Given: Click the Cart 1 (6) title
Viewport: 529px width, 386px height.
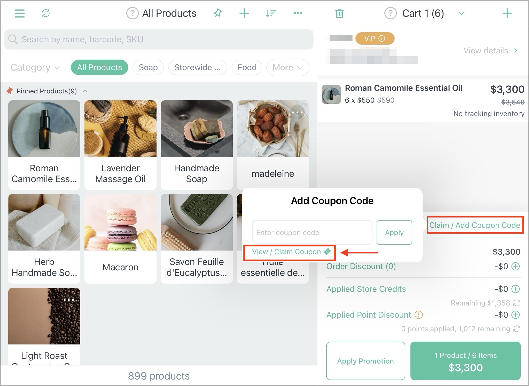Looking at the screenshot, I should (x=423, y=13).
